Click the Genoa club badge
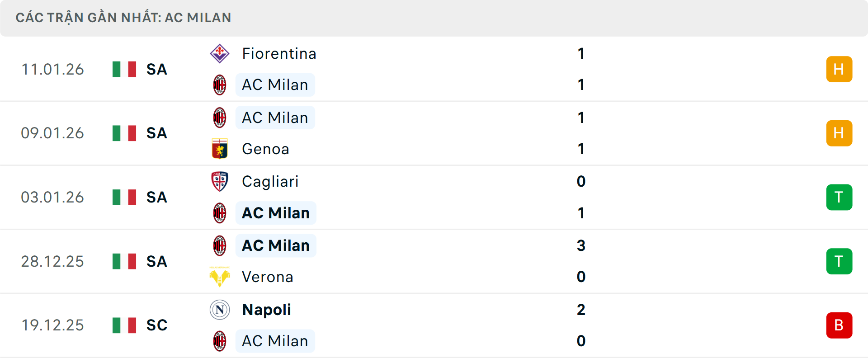 (220, 149)
